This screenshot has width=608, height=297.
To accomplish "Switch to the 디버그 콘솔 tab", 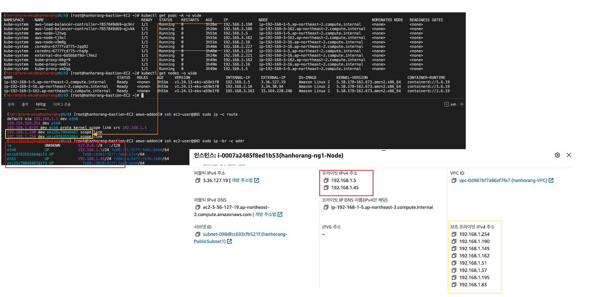I will coord(62,104).
